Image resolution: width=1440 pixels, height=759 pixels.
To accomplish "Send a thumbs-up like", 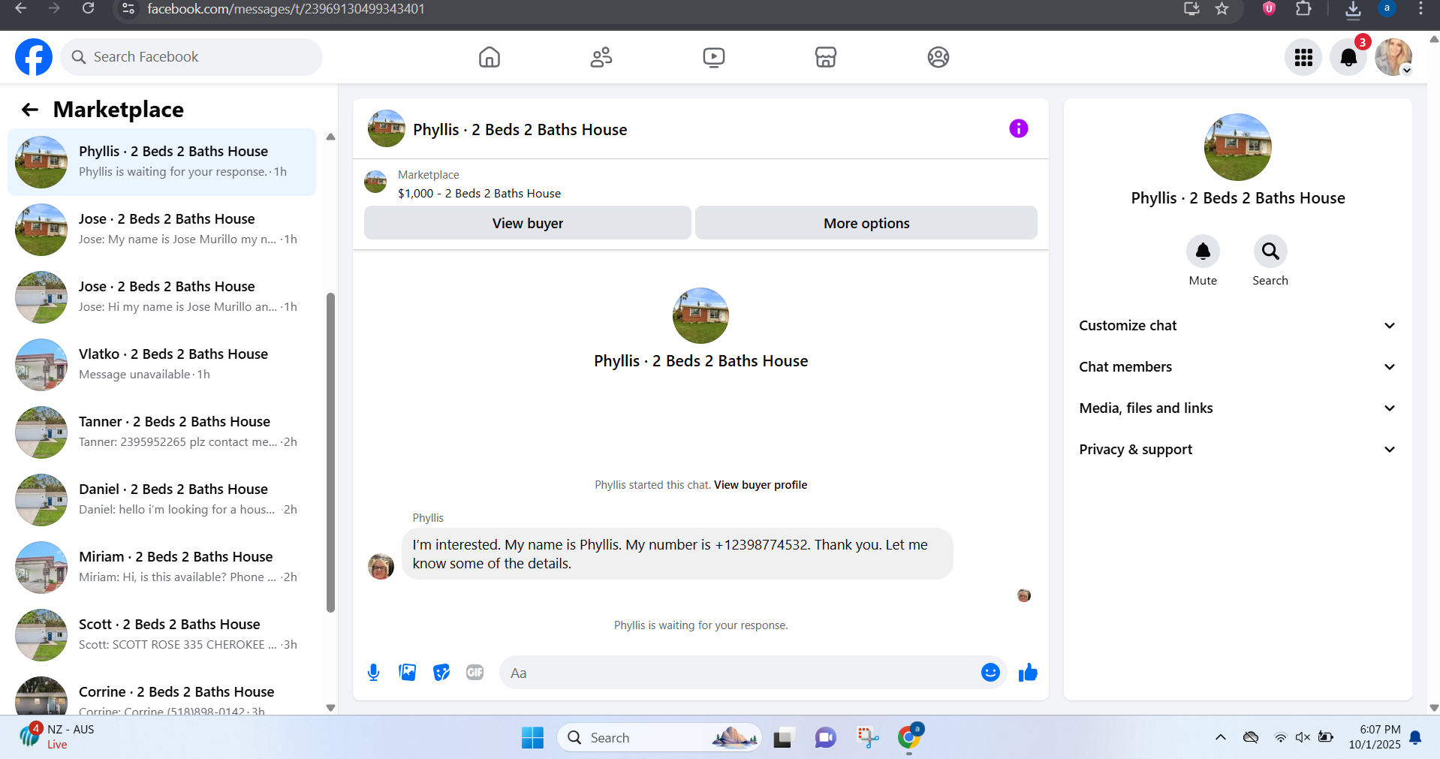I will pyautogui.click(x=1028, y=673).
